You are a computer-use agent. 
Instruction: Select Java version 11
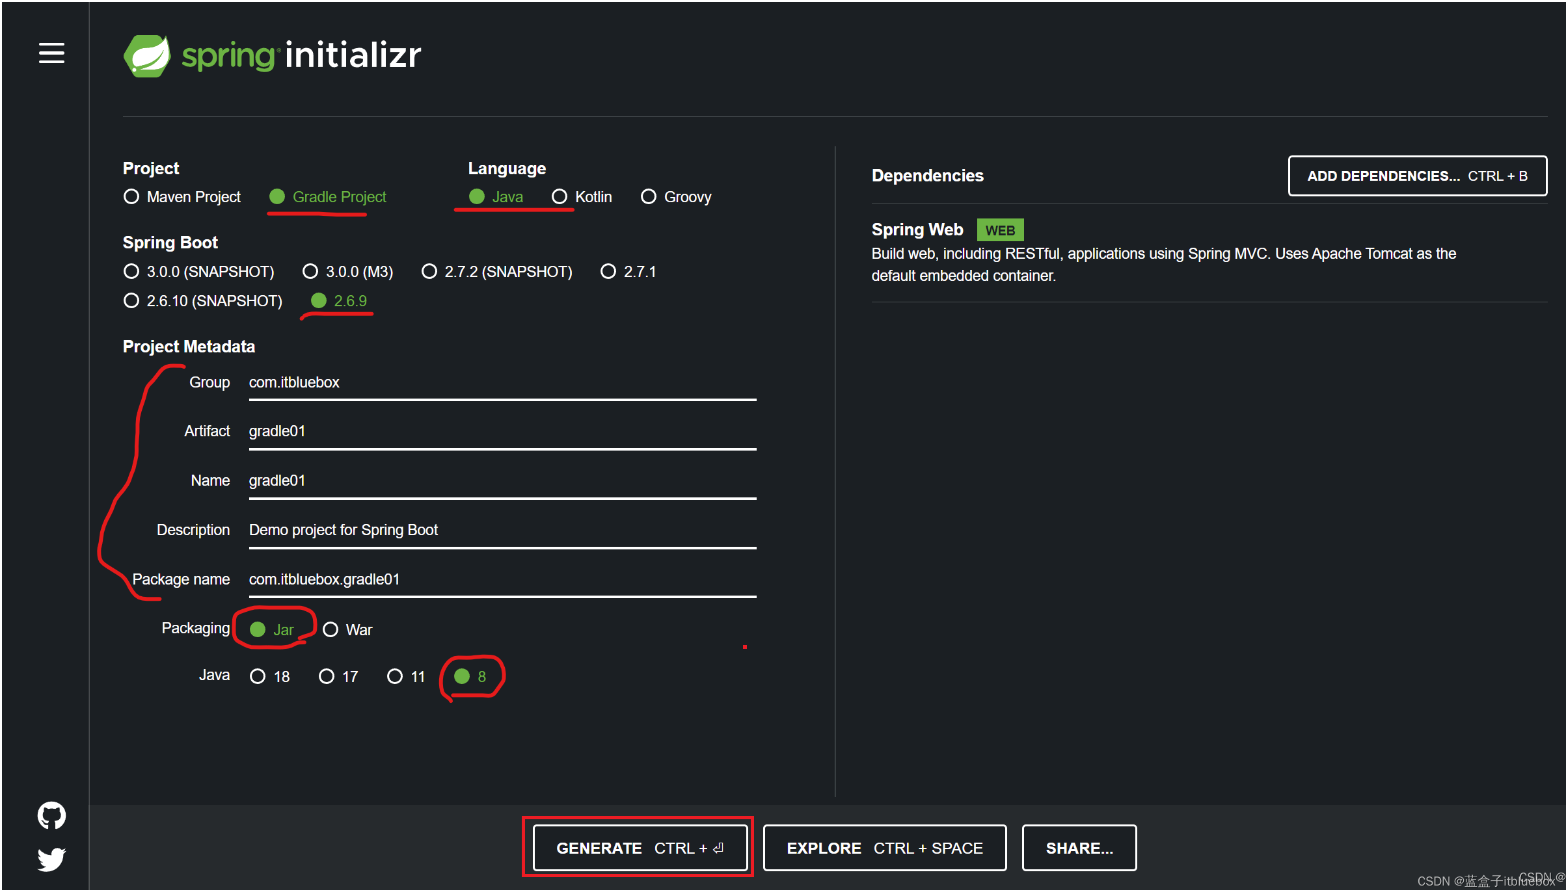coord(406,677)
